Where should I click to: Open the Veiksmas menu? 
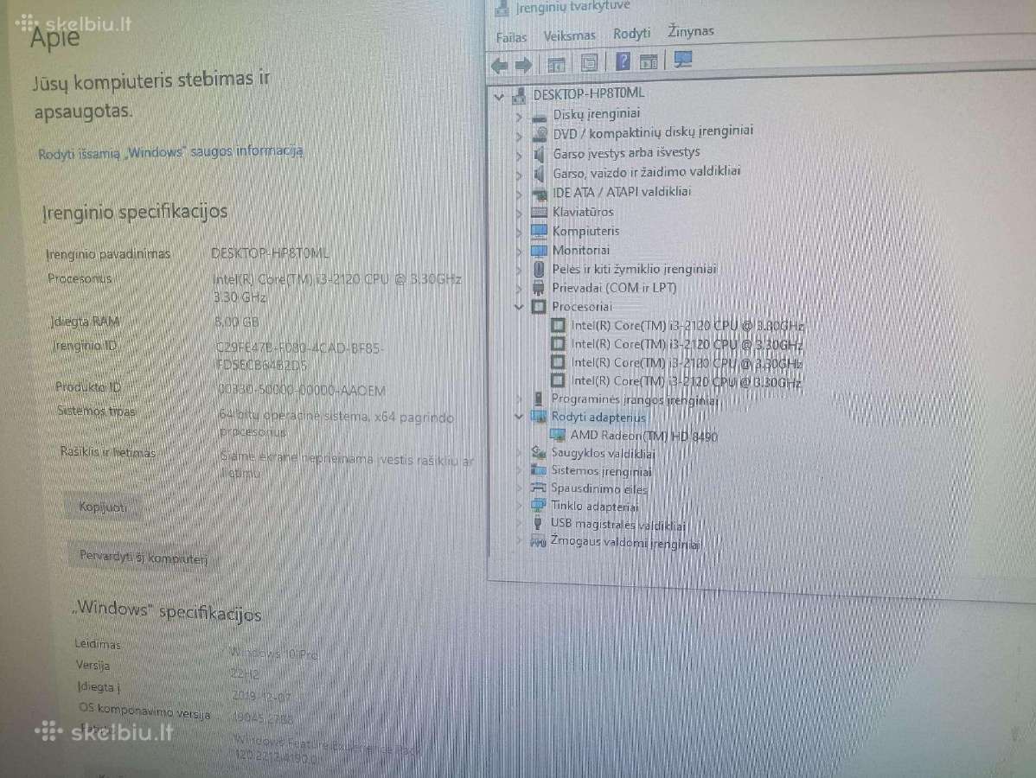click(570, 35)
